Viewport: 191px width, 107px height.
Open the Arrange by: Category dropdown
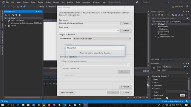160,76
